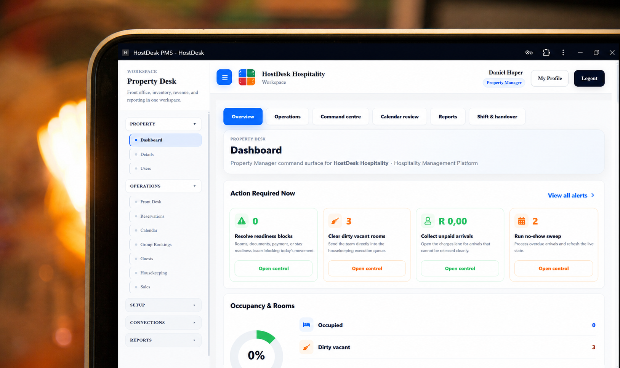This screenshot has height=368, width=620.
Task: Open Users in the sidebar
Action: click(165, 168)
